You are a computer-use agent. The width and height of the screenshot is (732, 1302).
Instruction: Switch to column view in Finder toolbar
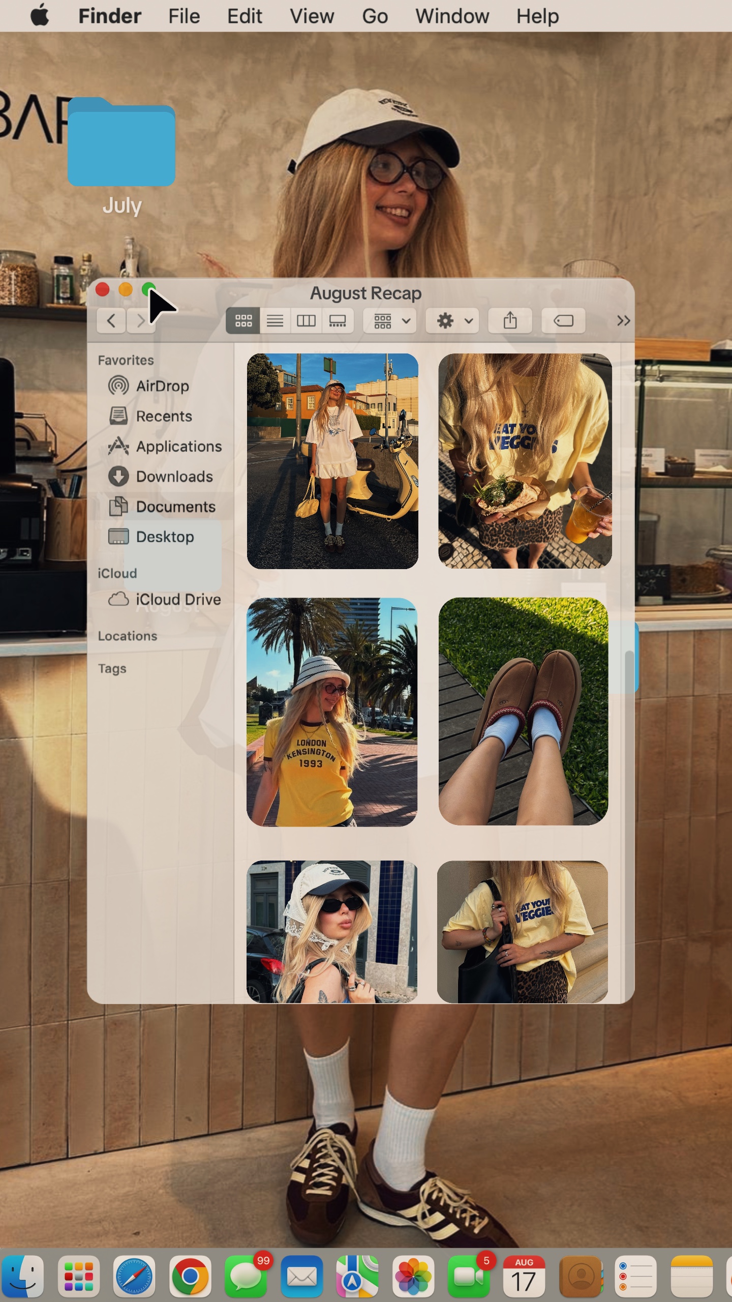(x=306, y=321)
